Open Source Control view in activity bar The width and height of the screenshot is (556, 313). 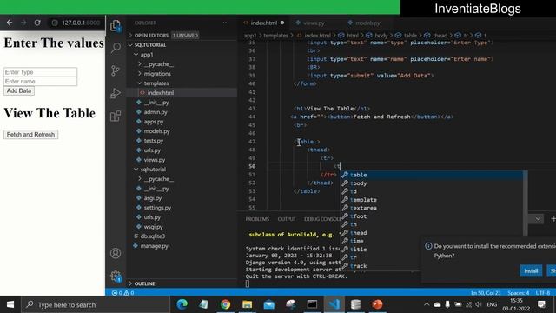point(116,70)
